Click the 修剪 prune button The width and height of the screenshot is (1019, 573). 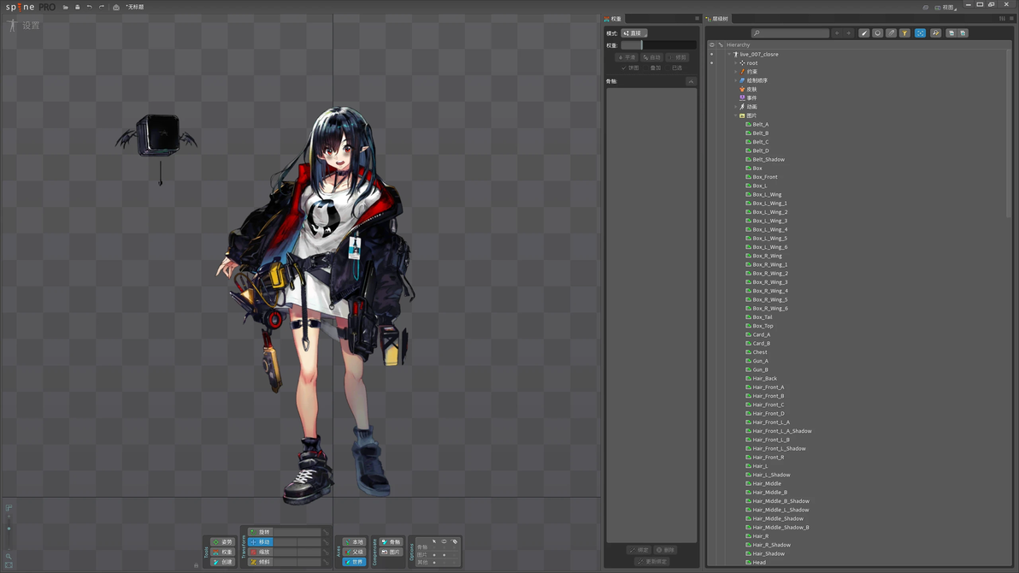[x=677, y=57]
